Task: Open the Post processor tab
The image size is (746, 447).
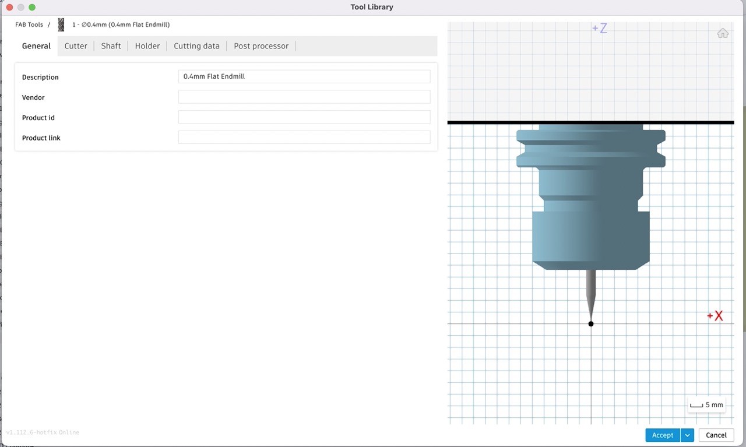Action: click(x=261, y=46)
